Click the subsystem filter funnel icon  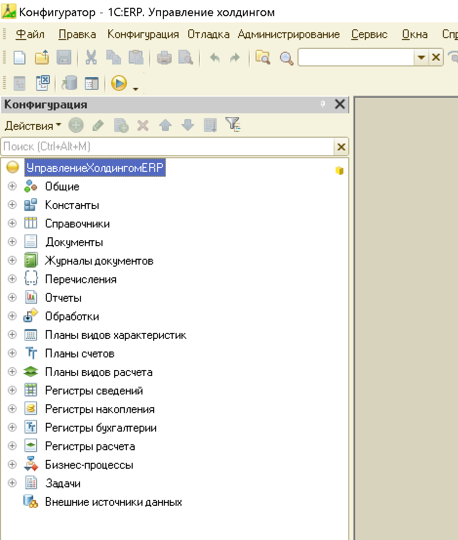tap(233, 125)
